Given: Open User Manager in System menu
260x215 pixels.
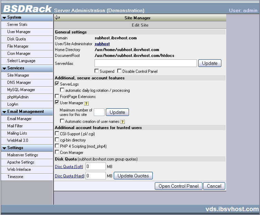Looking at the screenshot, I should tap(27, 32).
